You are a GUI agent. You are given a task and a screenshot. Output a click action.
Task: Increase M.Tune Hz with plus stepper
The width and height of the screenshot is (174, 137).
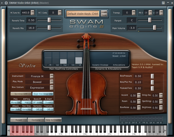32,12
